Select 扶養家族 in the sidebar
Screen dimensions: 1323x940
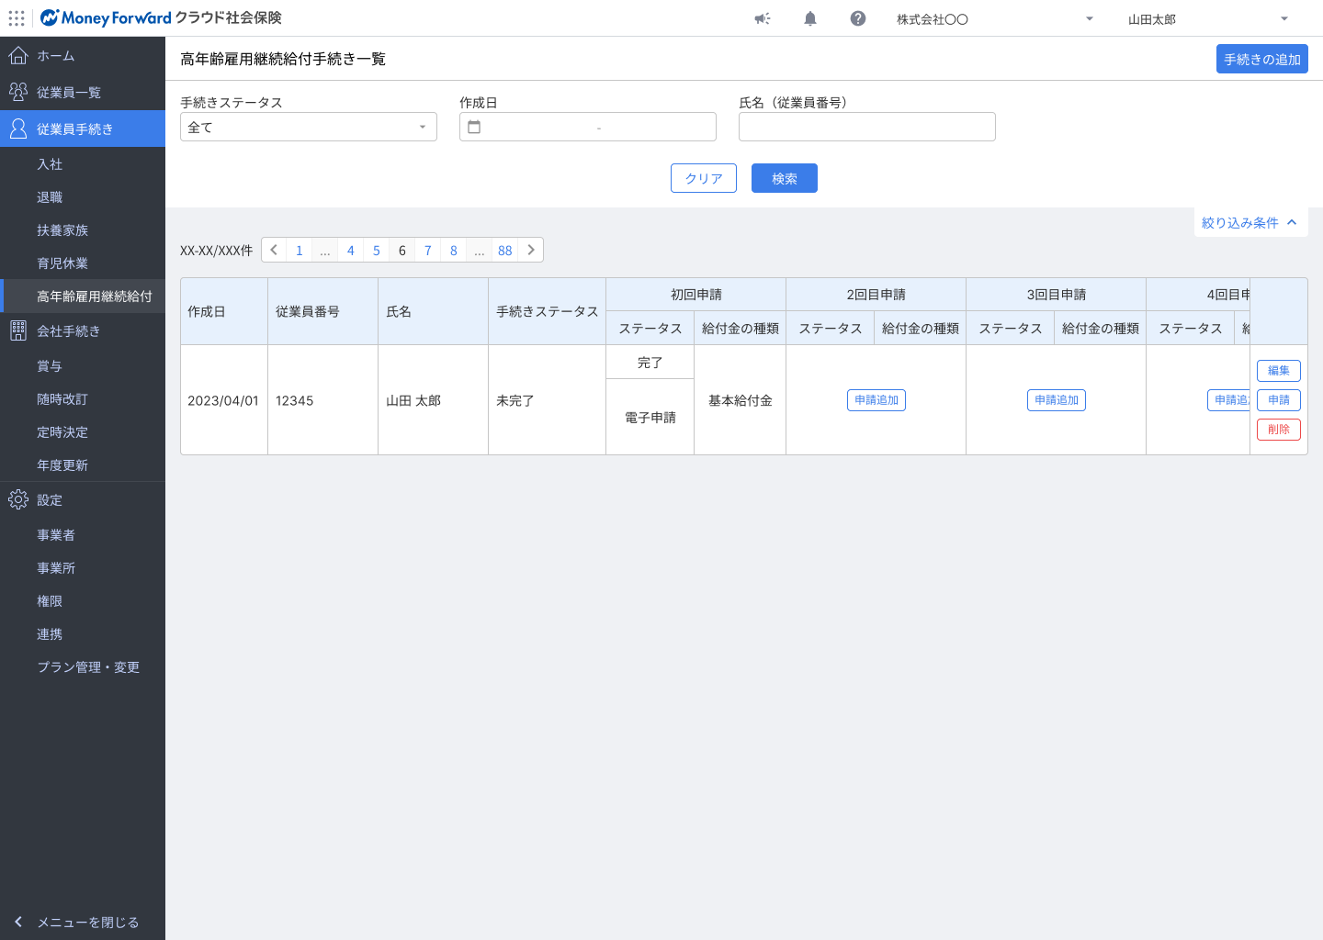coord(83,229)
